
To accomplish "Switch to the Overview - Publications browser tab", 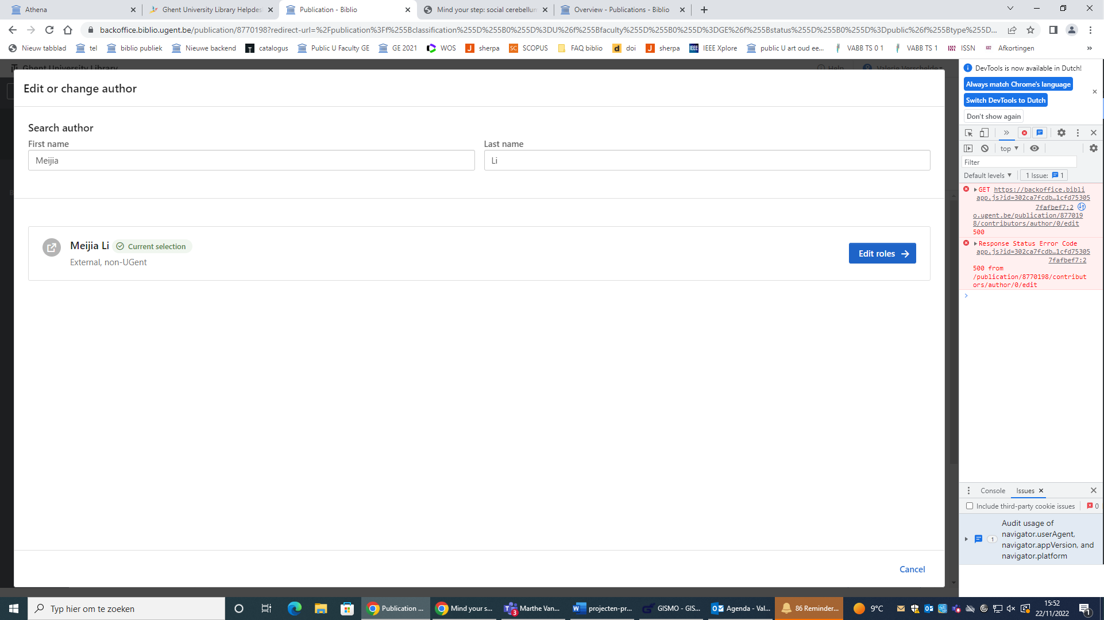I will [x=621, y=10].
